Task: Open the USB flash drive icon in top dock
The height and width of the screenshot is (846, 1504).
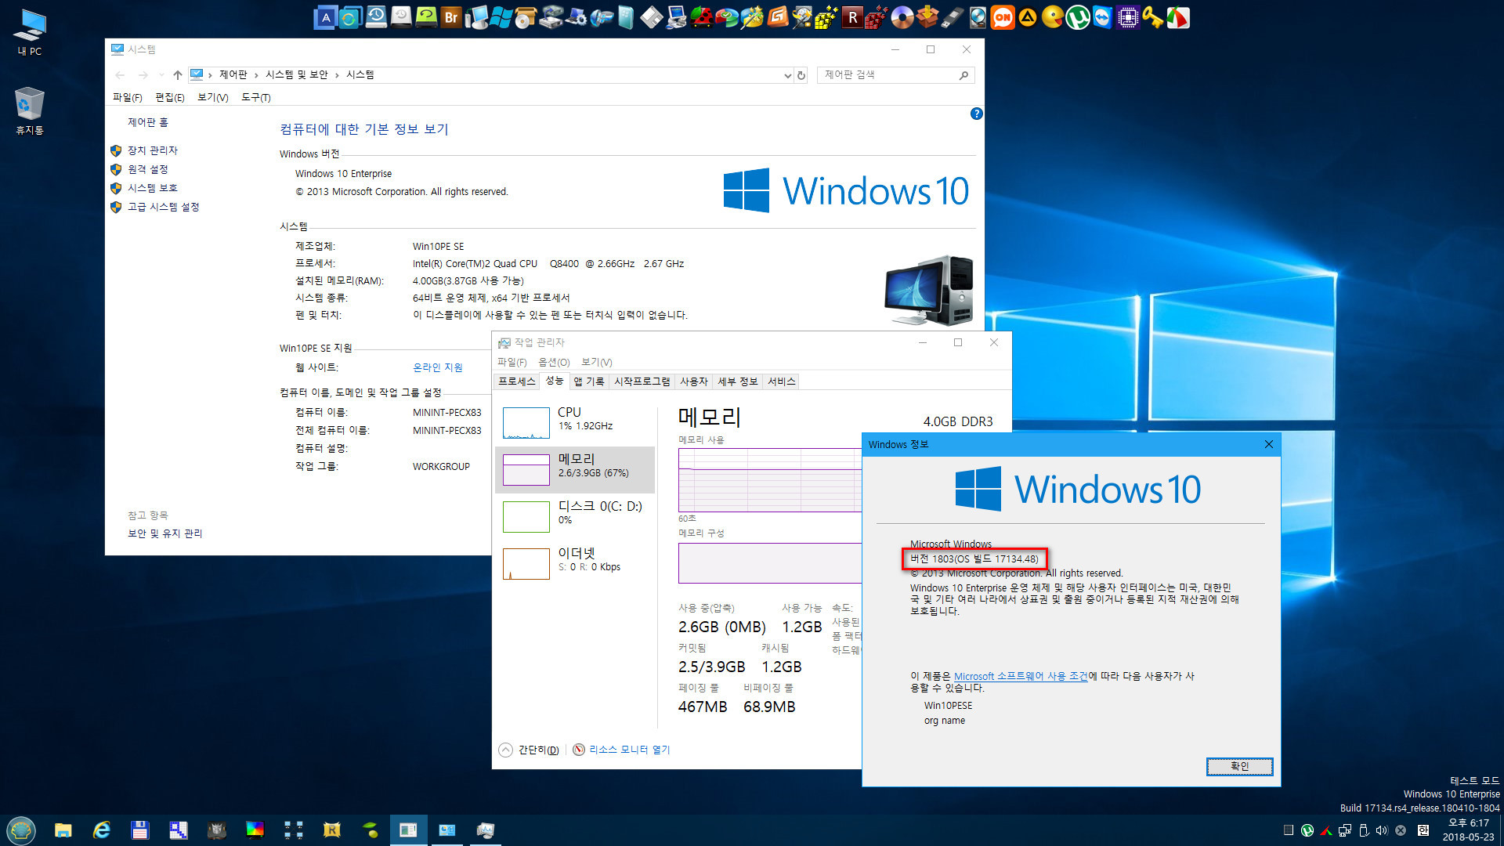Action: [953, 17]
